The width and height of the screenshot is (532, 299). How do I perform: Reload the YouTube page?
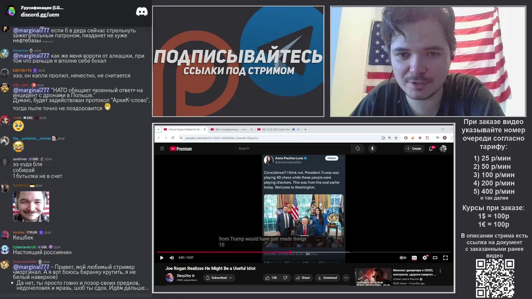pyautogui.click(x=173, y=138)
